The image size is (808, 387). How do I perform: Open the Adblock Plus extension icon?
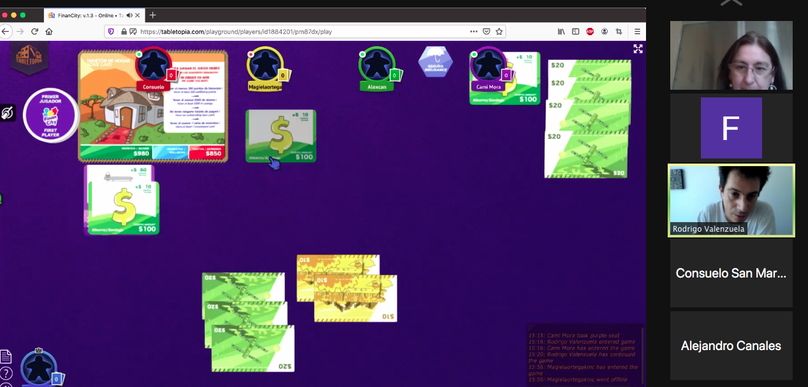tap(590, 31)
